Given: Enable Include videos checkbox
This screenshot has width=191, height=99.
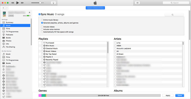Looking at the screenshot, I should [42, 27].
